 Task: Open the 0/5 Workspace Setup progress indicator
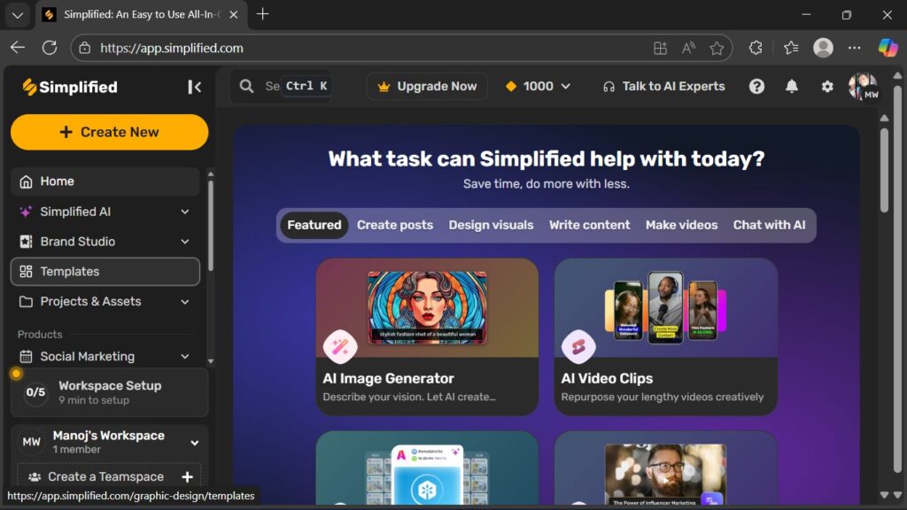35,392
